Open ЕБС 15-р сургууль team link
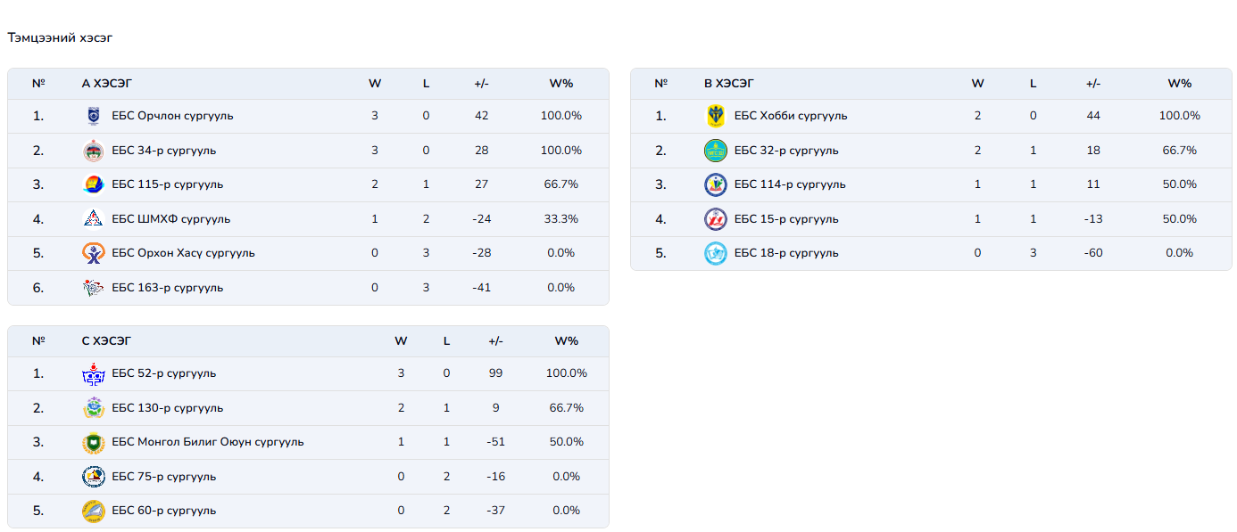The height and width of the screenshot is (532, 1237). point(785,219)
